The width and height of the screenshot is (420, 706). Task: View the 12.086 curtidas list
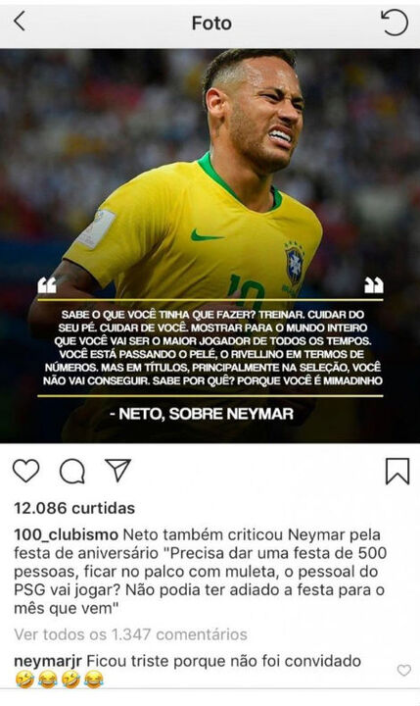(x=74, y=508)
